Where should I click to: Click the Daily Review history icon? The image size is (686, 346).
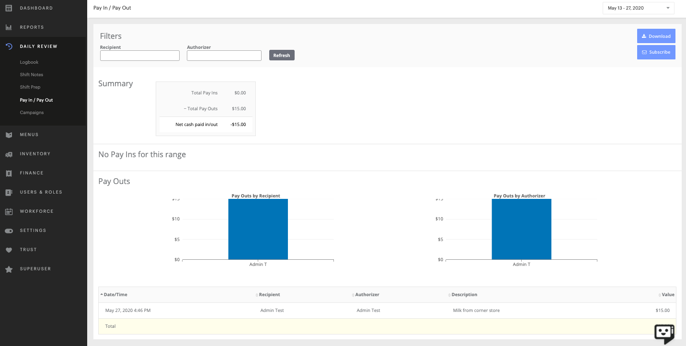8,46
